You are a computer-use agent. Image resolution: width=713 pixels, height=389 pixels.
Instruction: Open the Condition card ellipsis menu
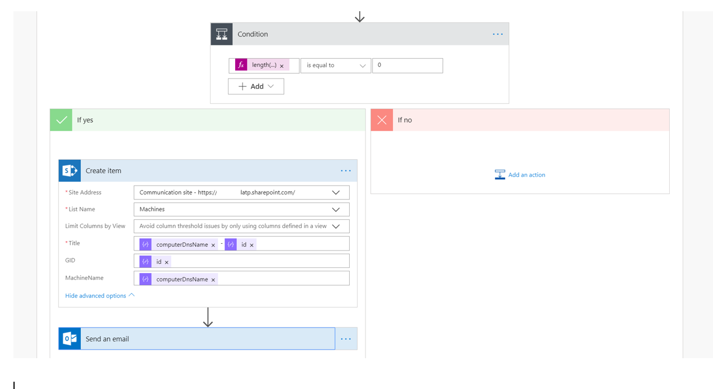(x=497, y=34)
